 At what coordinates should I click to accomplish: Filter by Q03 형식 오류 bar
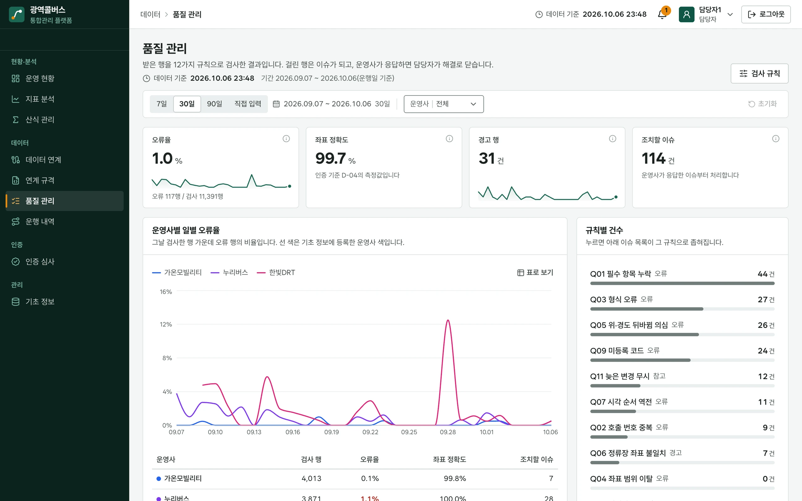click(682, 309)
